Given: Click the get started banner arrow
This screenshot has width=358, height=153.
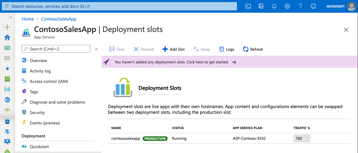Looking at the screenshot, I should [234, 62].
